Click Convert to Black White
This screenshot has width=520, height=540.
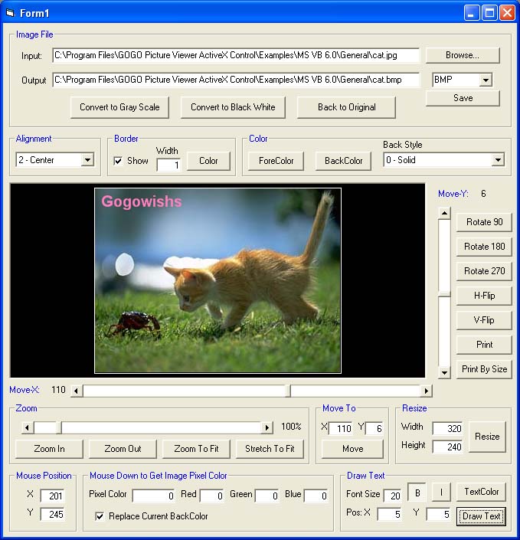click(233, 107)
